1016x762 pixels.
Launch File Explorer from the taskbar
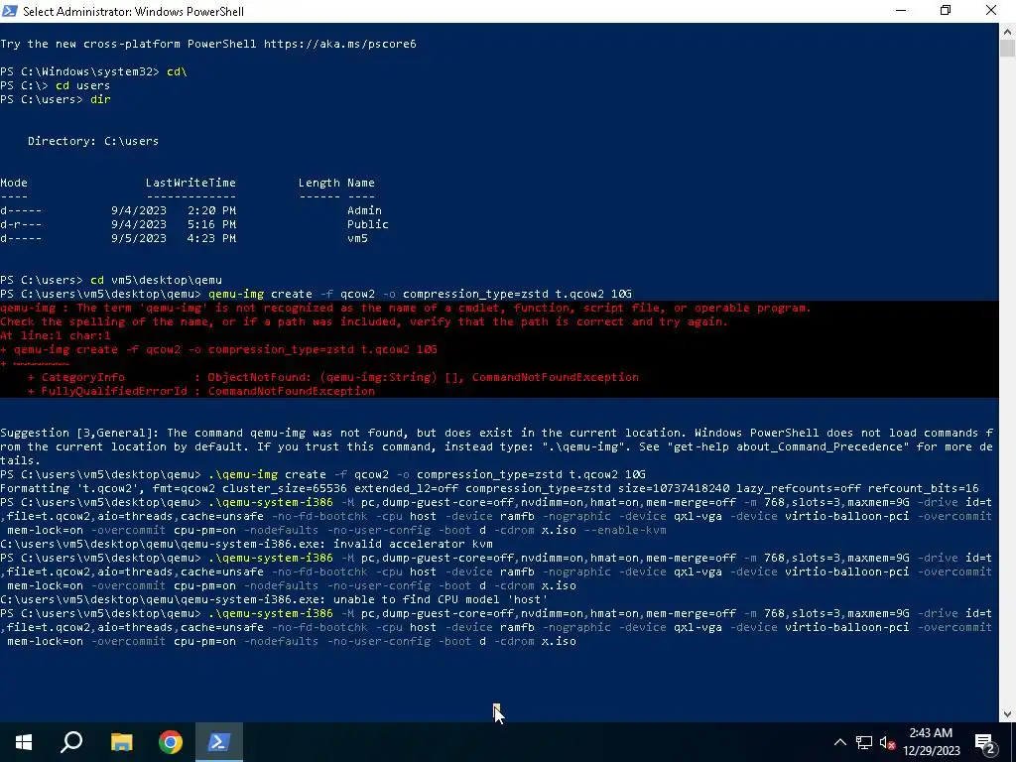point(121,742)
